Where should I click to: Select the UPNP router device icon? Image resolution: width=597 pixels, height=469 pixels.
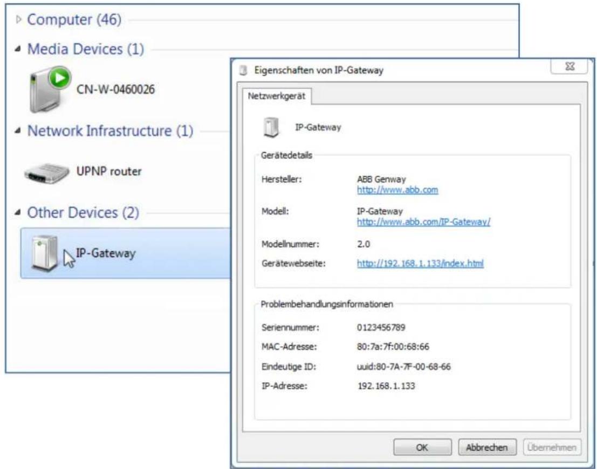coord(47,174)
